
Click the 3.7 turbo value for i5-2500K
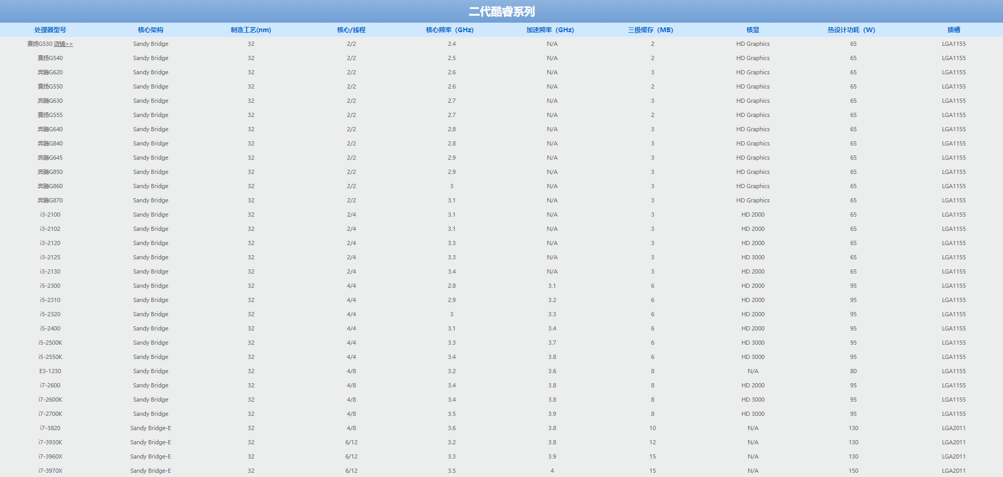coord(552,343)
